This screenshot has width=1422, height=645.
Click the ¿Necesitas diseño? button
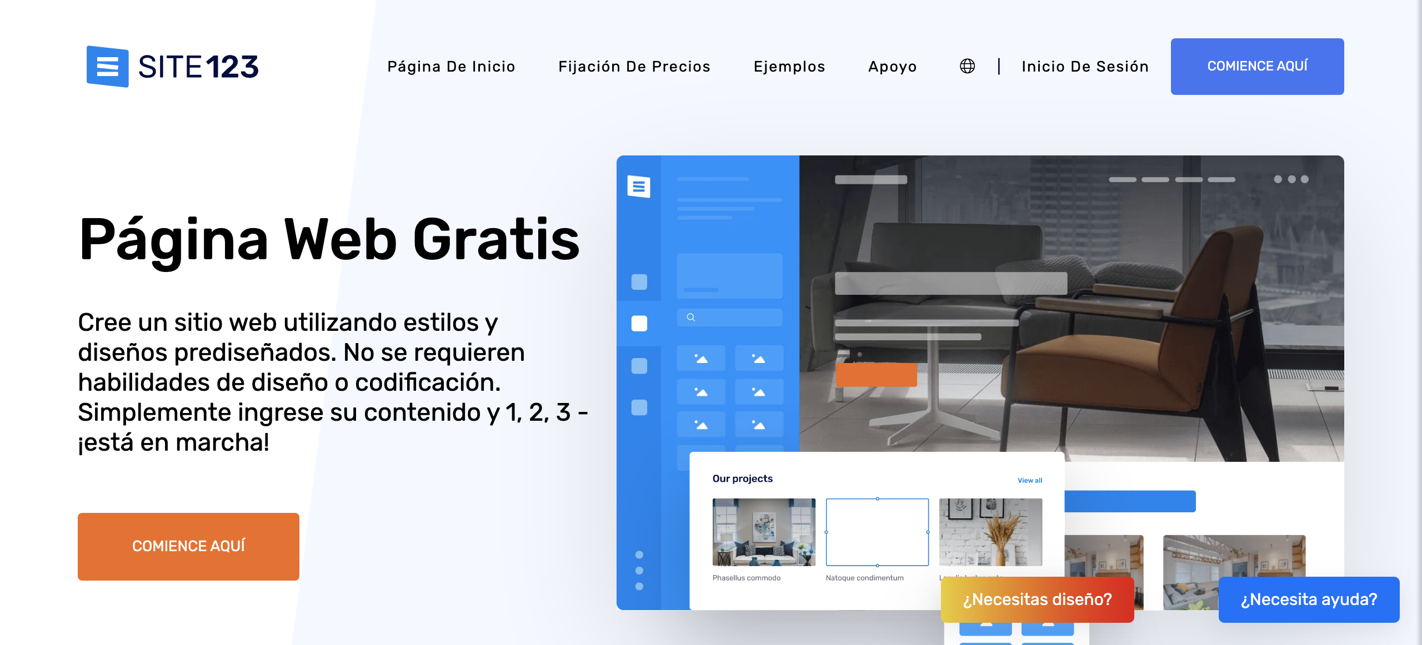click(x=1037, y=599)
